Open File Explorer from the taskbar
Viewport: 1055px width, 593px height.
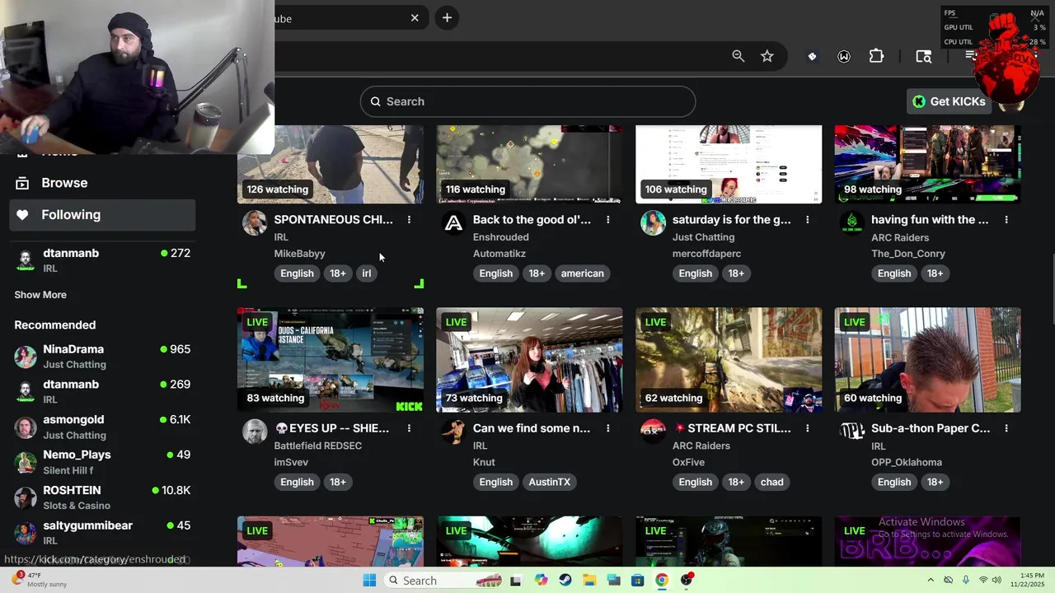(x=589, y=581)
